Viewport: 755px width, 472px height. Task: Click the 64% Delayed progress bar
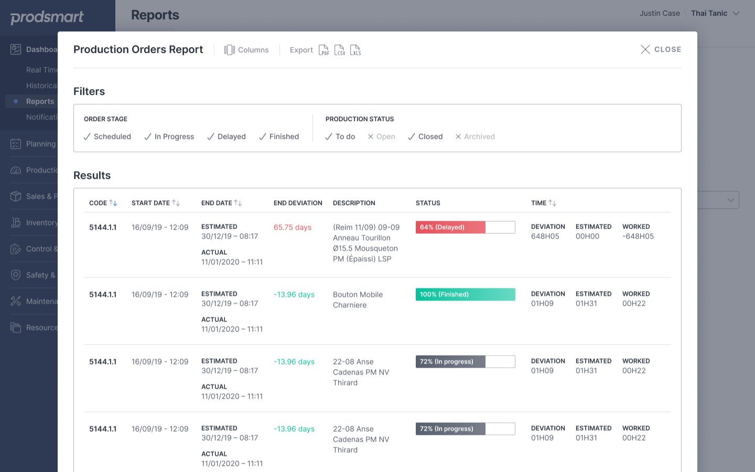(466, 227)
